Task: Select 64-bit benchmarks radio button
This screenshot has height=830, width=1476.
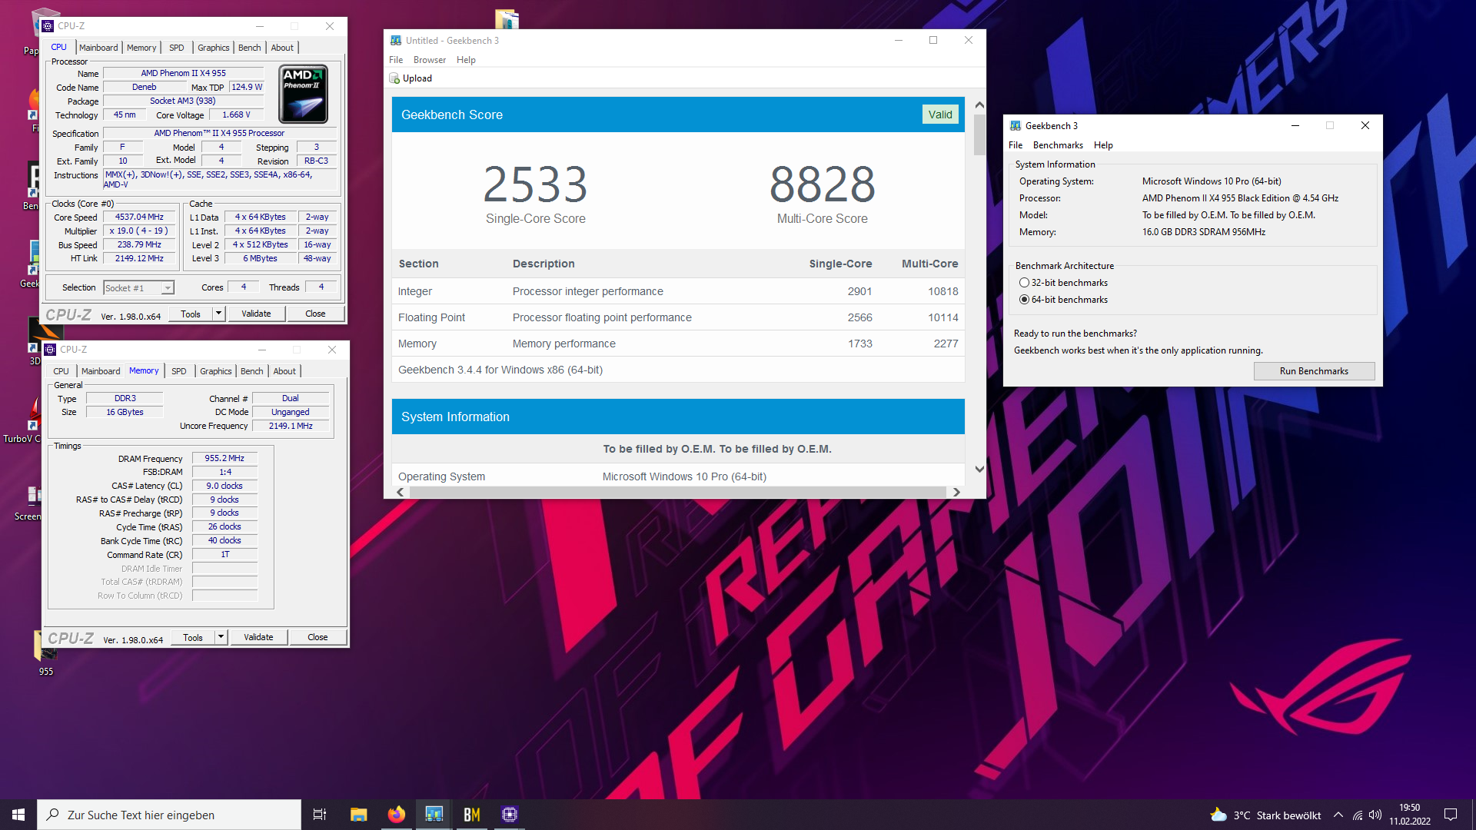Action: coord(1024,300)
